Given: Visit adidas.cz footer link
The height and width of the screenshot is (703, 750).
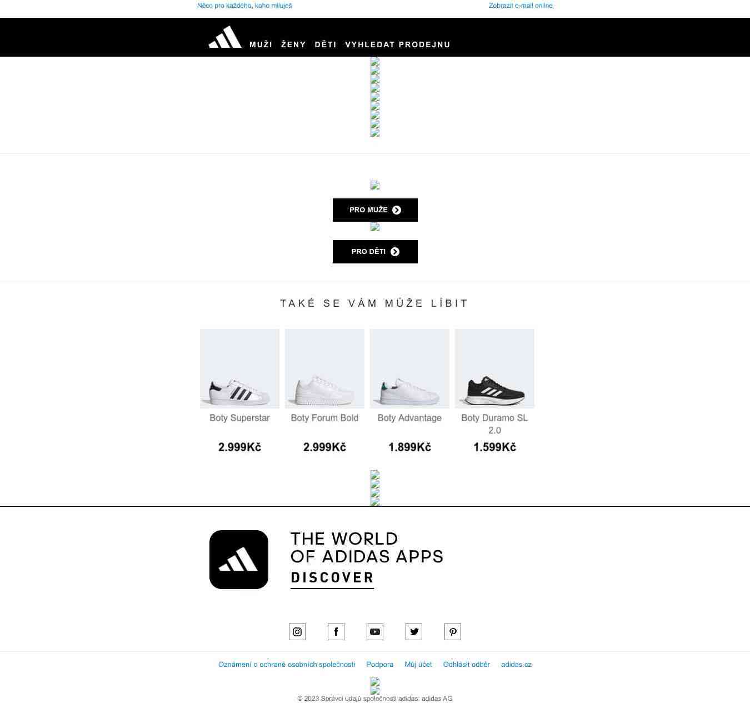Looking at the screenshot, I should [516, 665].
